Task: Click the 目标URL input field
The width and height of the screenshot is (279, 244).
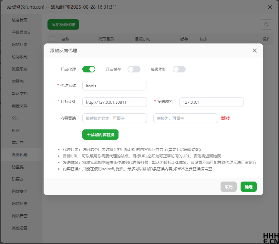Action: pyautogui.click(x=115, y=102)
